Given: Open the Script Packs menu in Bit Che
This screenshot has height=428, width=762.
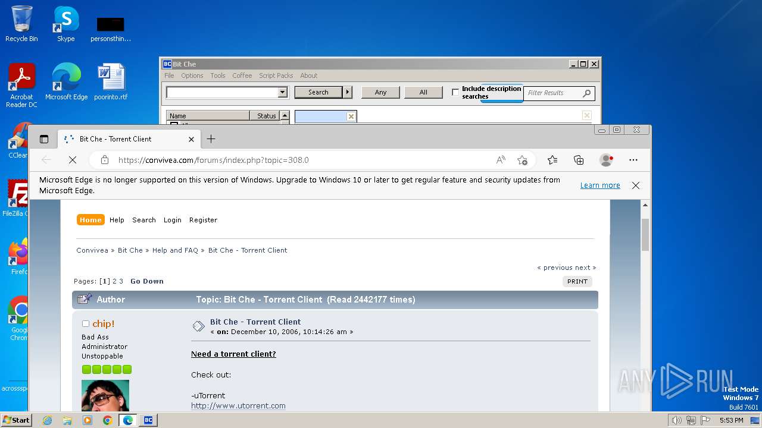Looking at the screenshot, I should (x=276, y=75).
